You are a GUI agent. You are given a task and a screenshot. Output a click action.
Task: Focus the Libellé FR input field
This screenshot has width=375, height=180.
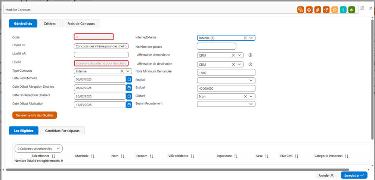[101, 46]
